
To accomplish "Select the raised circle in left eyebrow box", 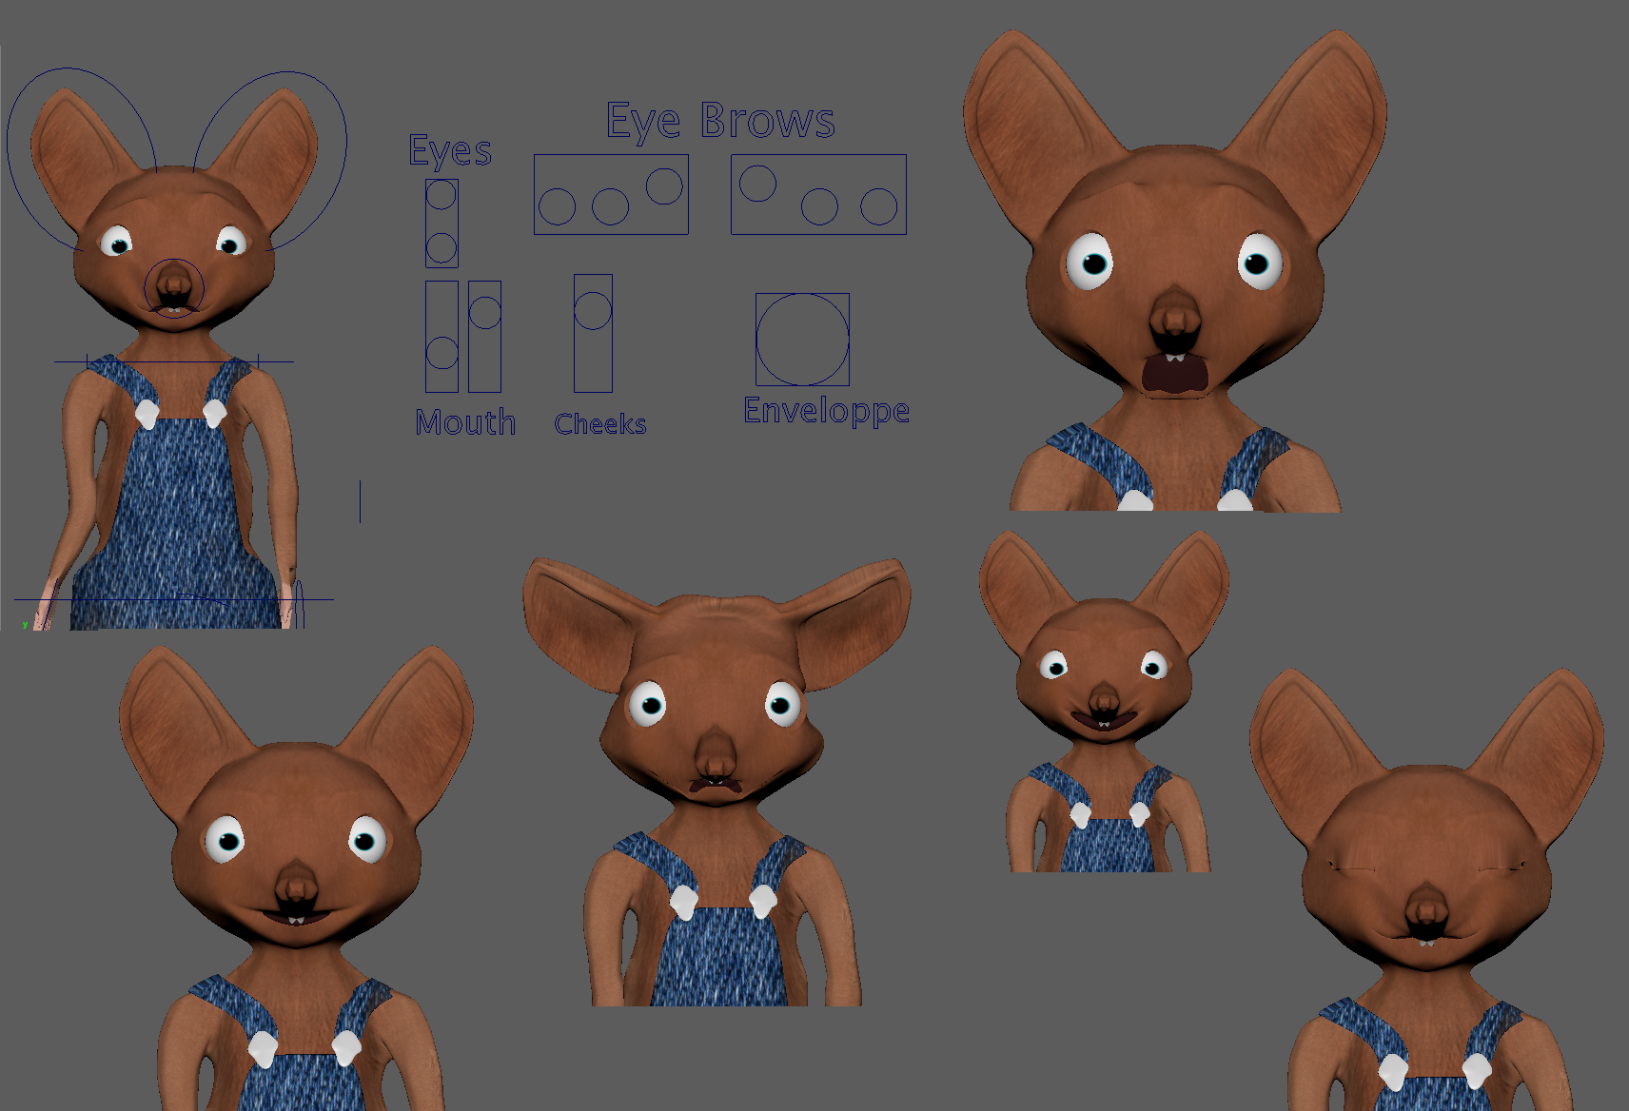I will point(664,185).
